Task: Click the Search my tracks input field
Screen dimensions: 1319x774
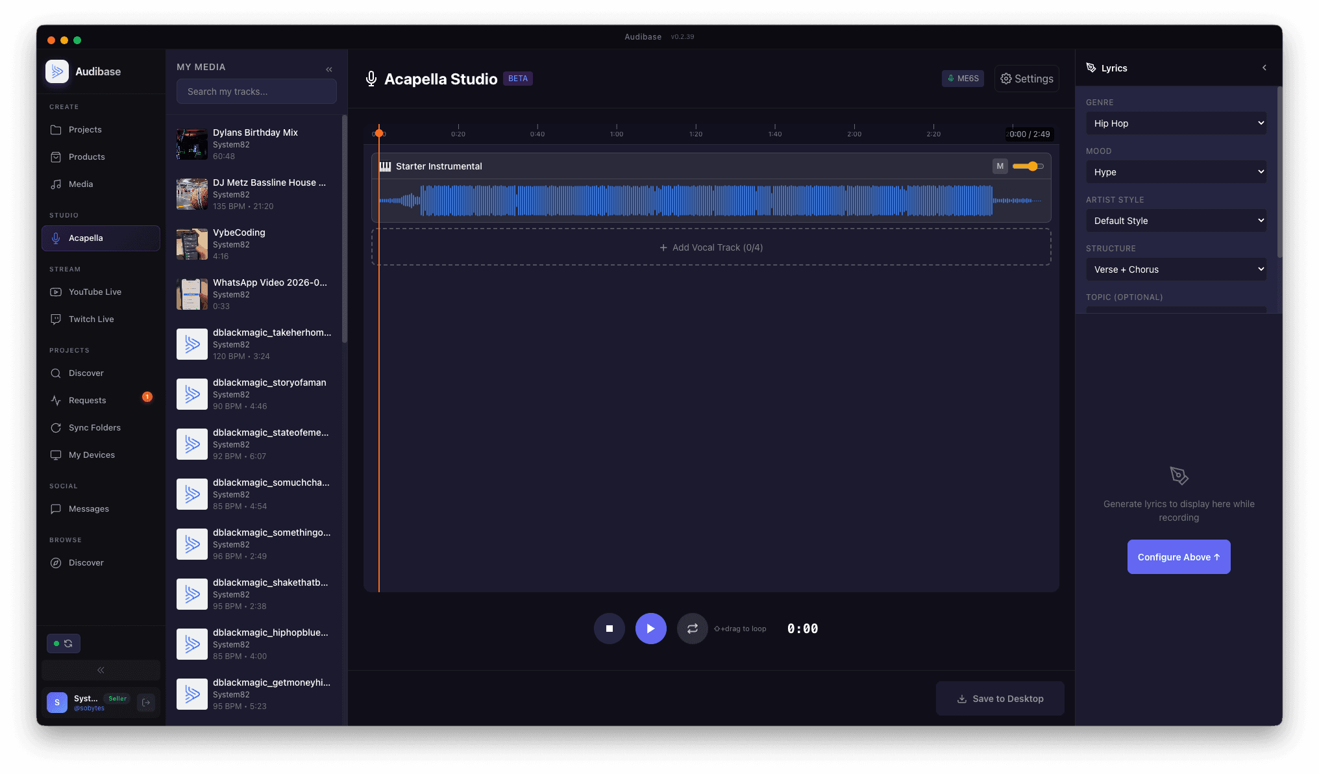Action: [x=256, y=91]
